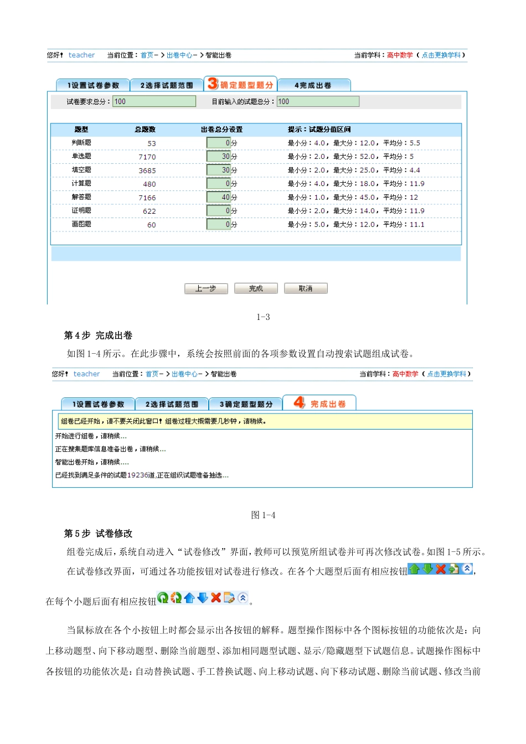
Task: Click the 高中数学 subject label in upper screenshot
Action: [400, 55]
